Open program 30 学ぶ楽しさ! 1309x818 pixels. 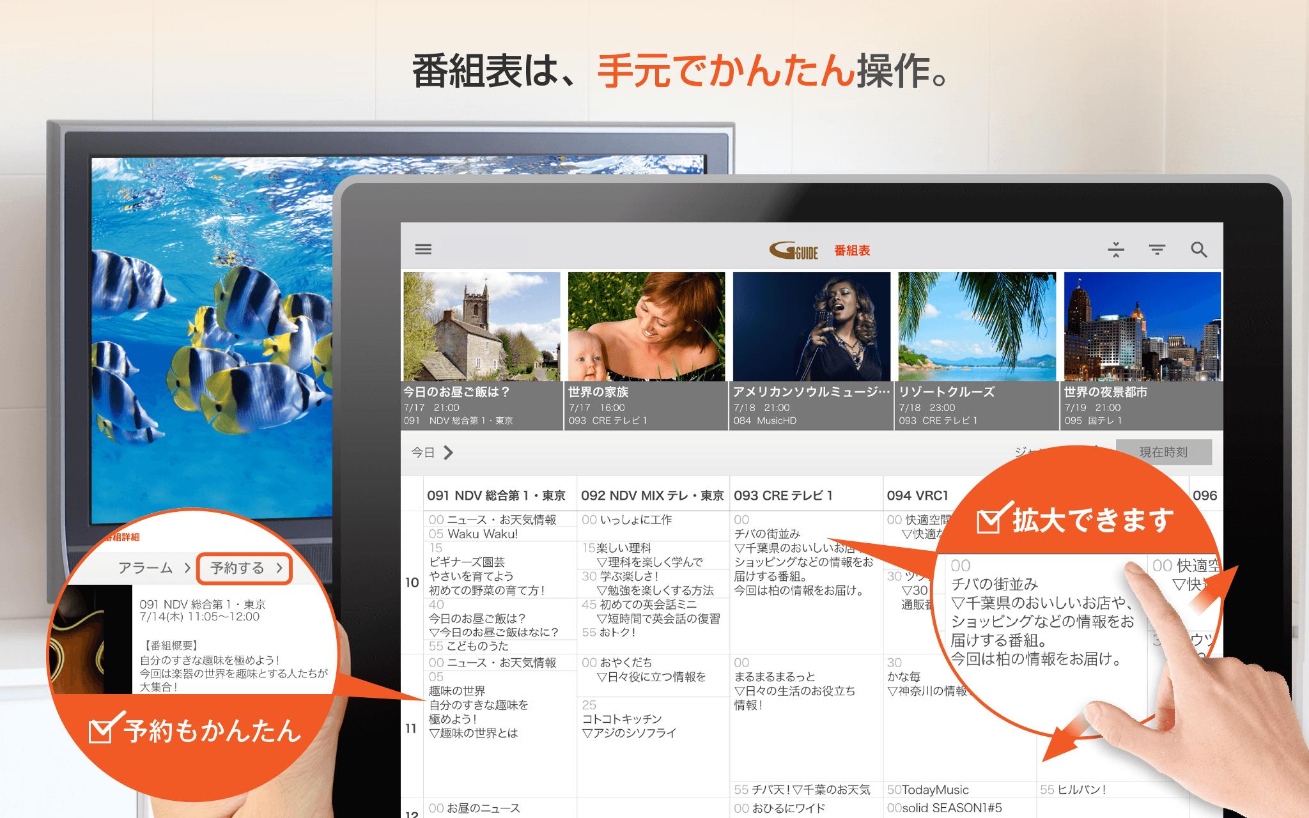point(653,583)
